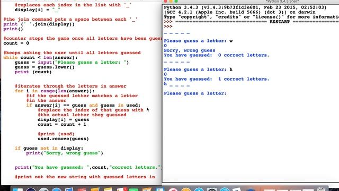
Task: Click "Please guess a letter: w" in shell
Action: (198, 41)
